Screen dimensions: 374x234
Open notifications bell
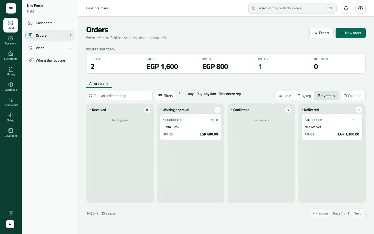(346, 8)
